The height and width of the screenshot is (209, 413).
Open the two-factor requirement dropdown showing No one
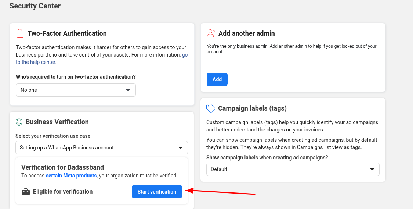click(x=76, y=90)
